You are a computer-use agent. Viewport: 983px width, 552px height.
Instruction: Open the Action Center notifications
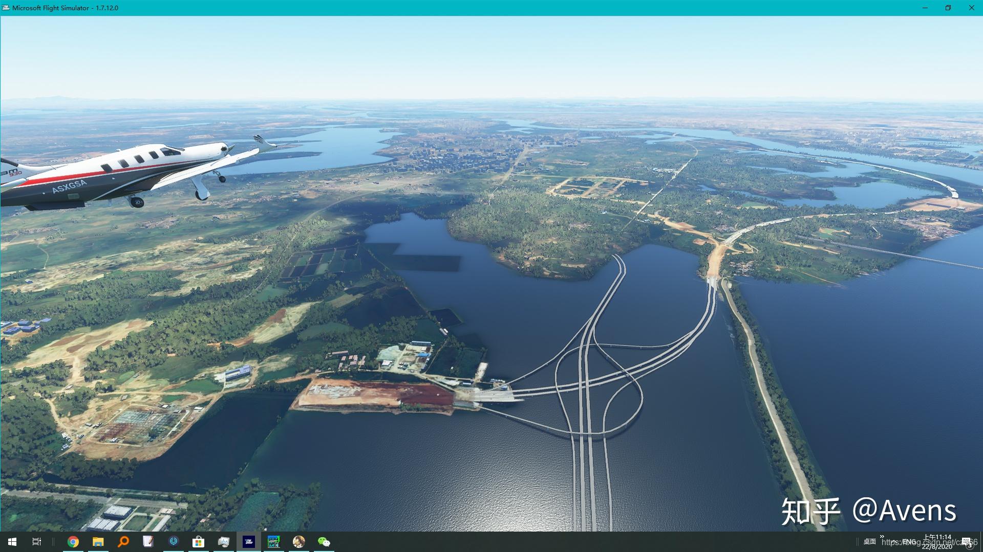[x=967, y=542]
